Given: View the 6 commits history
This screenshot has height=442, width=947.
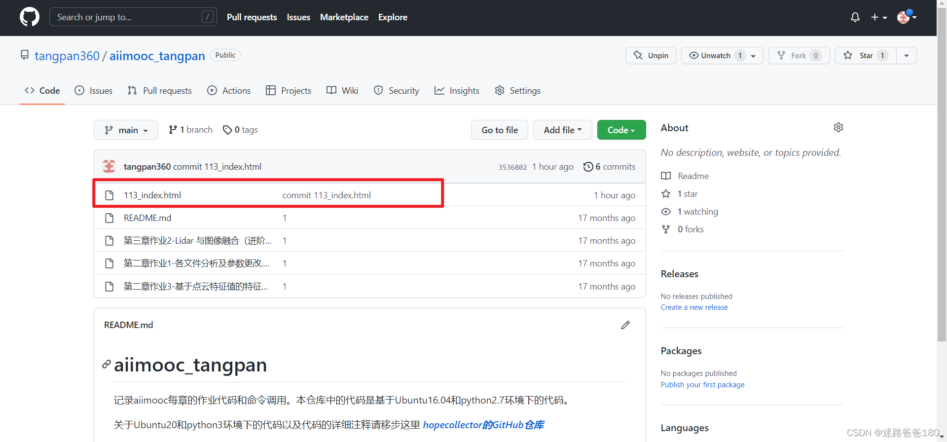Looking at the screenshot, I should (609, 167).
